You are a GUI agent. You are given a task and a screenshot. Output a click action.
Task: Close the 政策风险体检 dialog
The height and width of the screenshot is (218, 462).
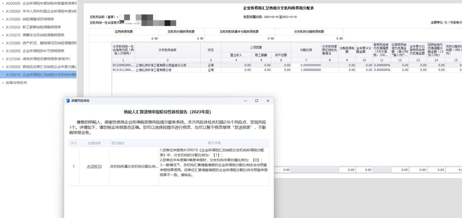(268, 101)
